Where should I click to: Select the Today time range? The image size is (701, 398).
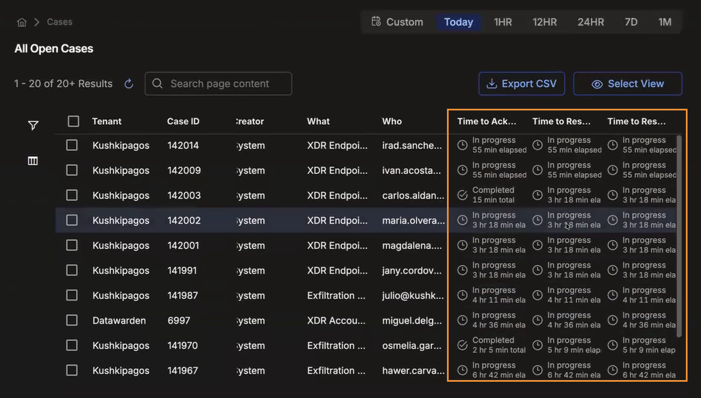pyautogui.click(x=459, y=22)
